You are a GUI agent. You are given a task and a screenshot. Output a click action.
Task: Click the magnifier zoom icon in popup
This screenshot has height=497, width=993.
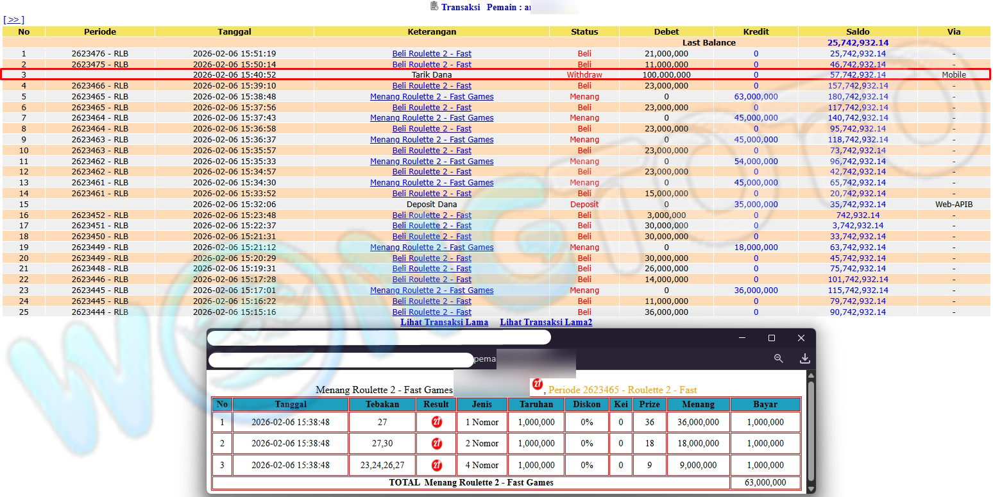(778, 358)
